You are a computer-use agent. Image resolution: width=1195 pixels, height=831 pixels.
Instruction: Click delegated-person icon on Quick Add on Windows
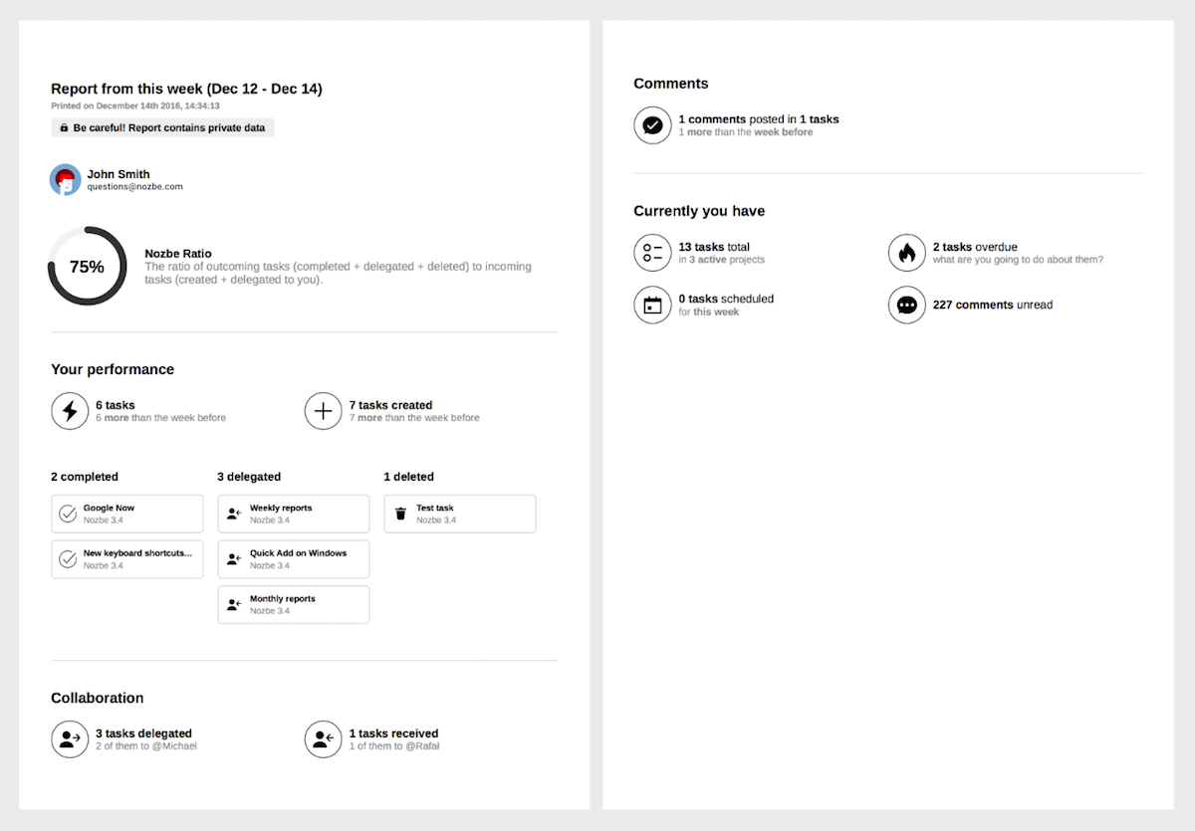point(234,559)
